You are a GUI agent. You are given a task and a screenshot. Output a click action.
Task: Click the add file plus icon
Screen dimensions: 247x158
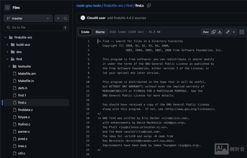pos(58,18)
